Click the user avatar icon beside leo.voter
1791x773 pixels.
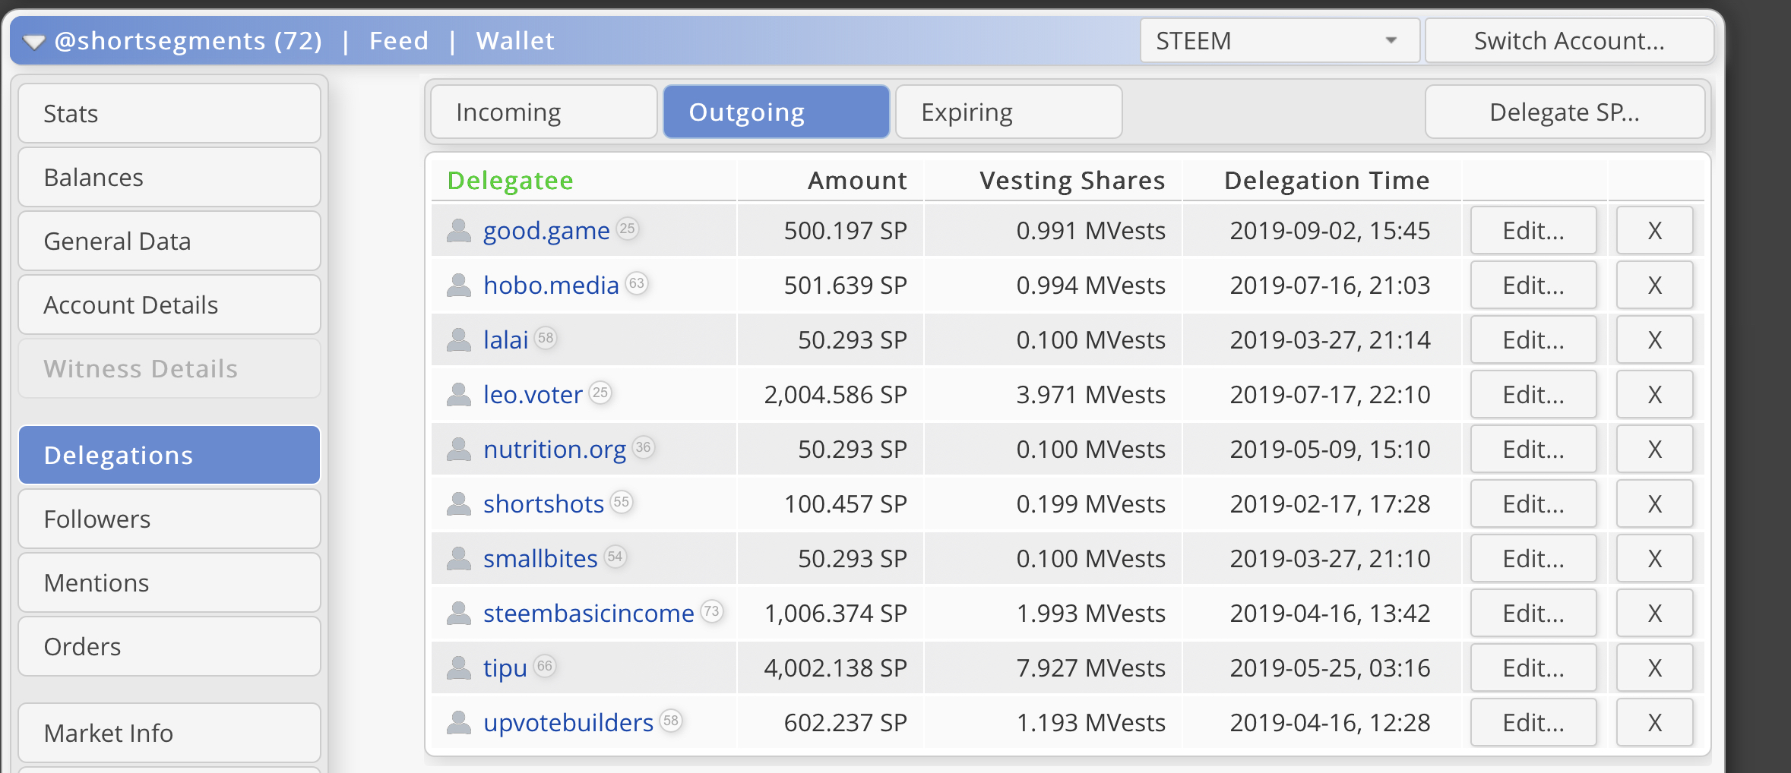[459, 394]
